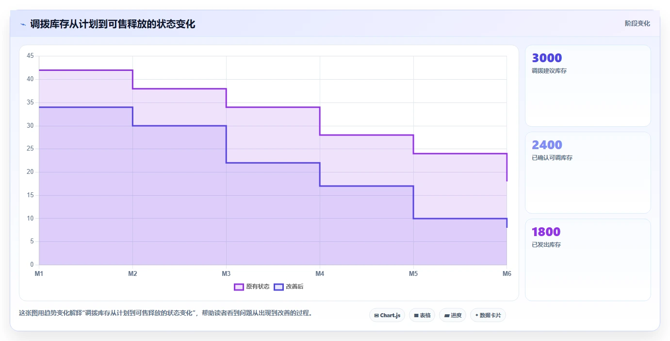Click the 已确认可调库存 caption
This screenshot has height=341, width=670.
pos(552,158)
